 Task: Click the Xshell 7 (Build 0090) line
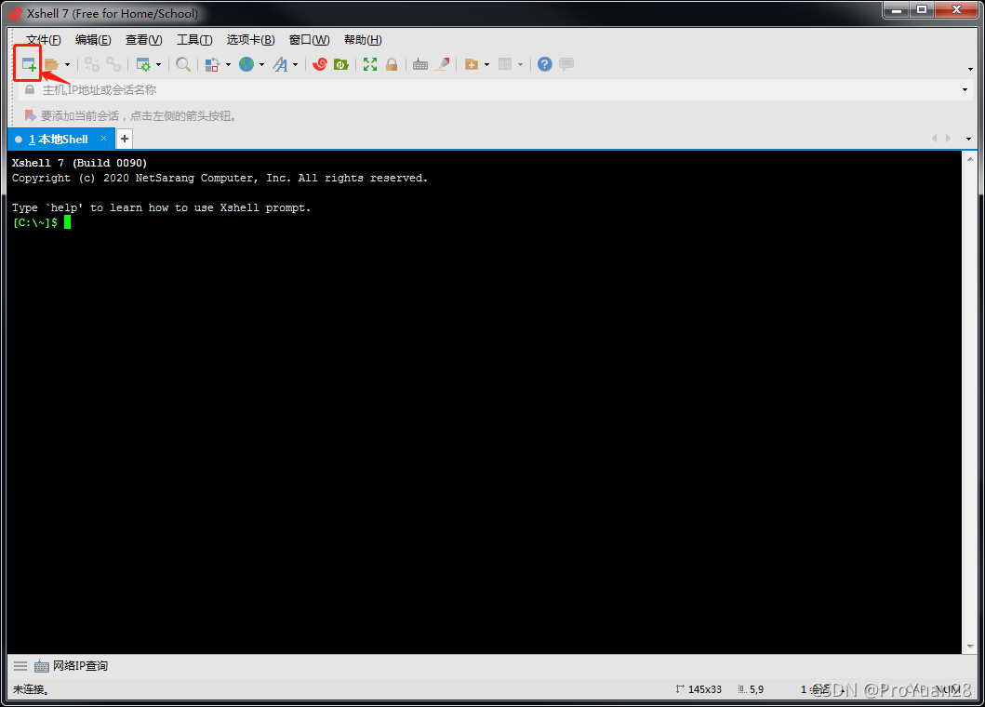click(x=79, y=163)
